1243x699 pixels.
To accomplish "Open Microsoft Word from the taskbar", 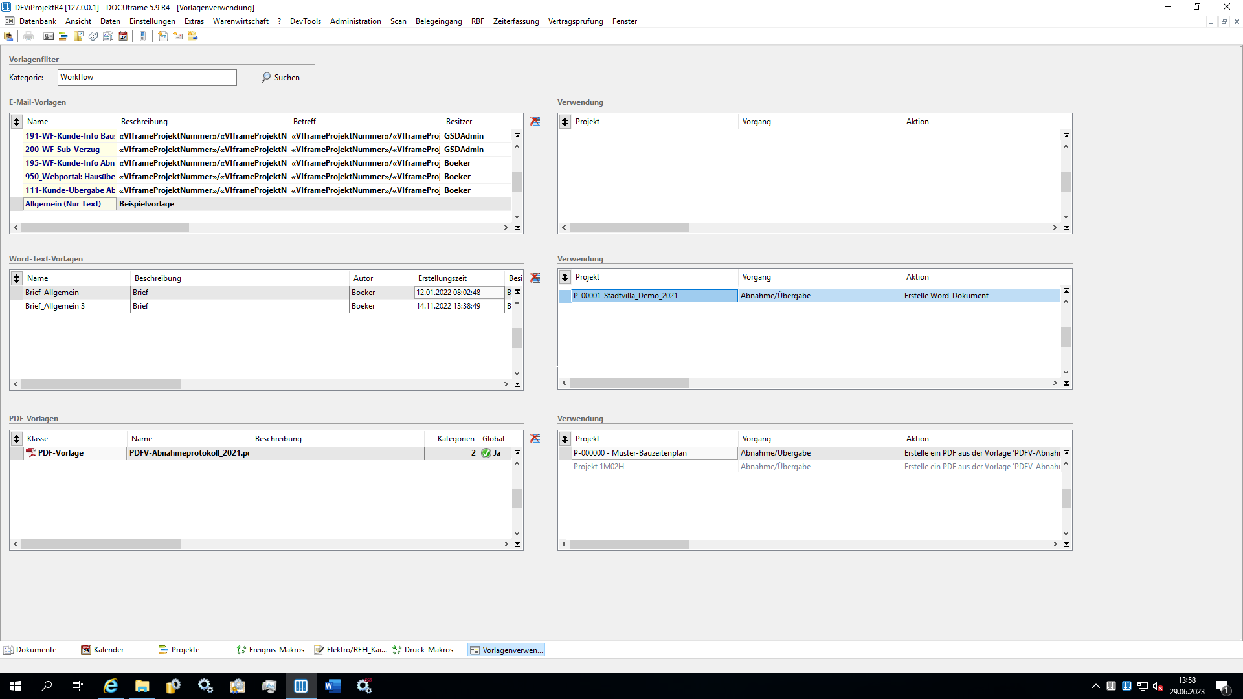I will (333, 686).
